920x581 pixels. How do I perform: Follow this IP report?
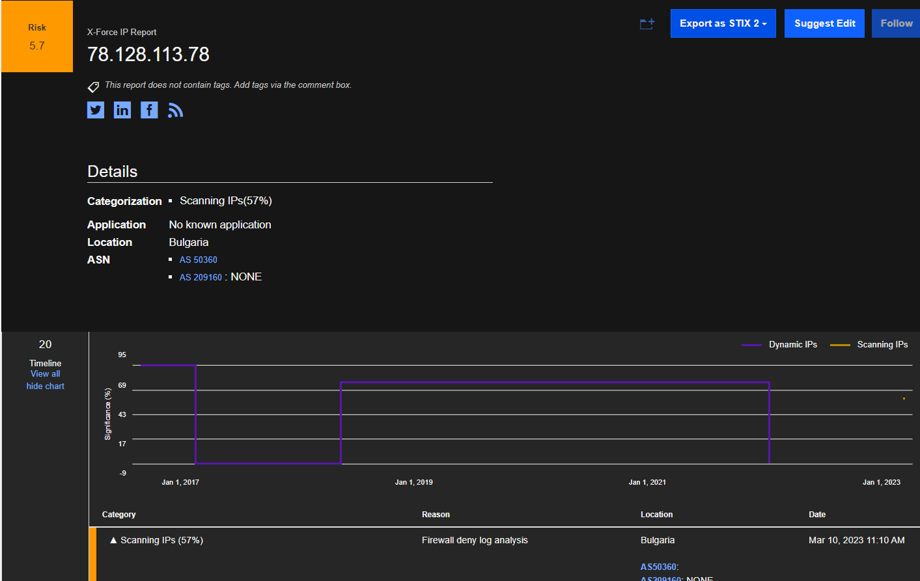tap(896, 23)
